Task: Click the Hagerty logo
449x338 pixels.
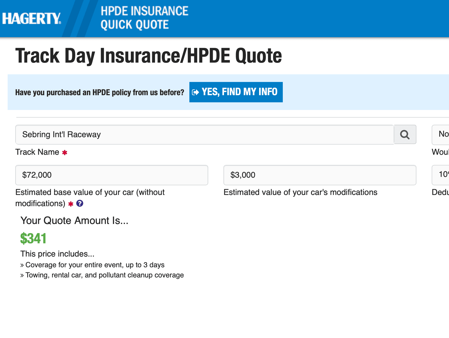Action: pos(32,19)
